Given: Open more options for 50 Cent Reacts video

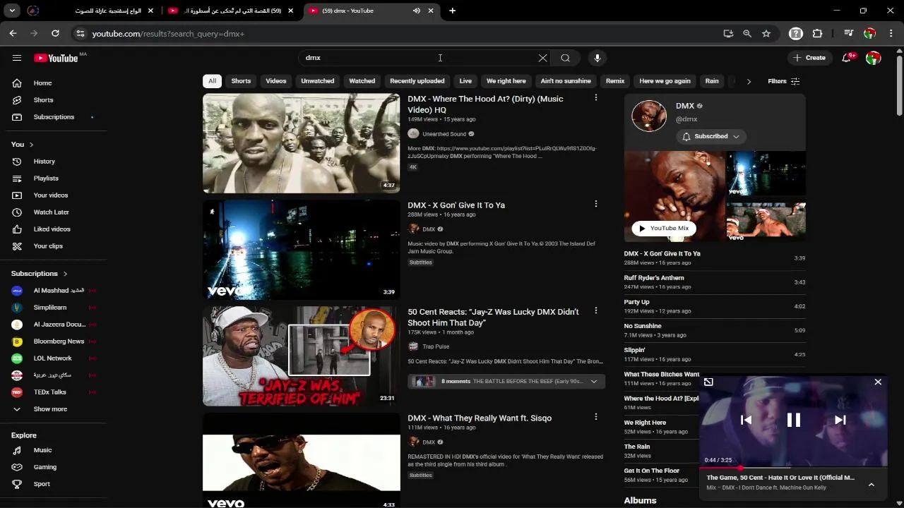Looking at the screenshot, I should click(x=596, y=310).
